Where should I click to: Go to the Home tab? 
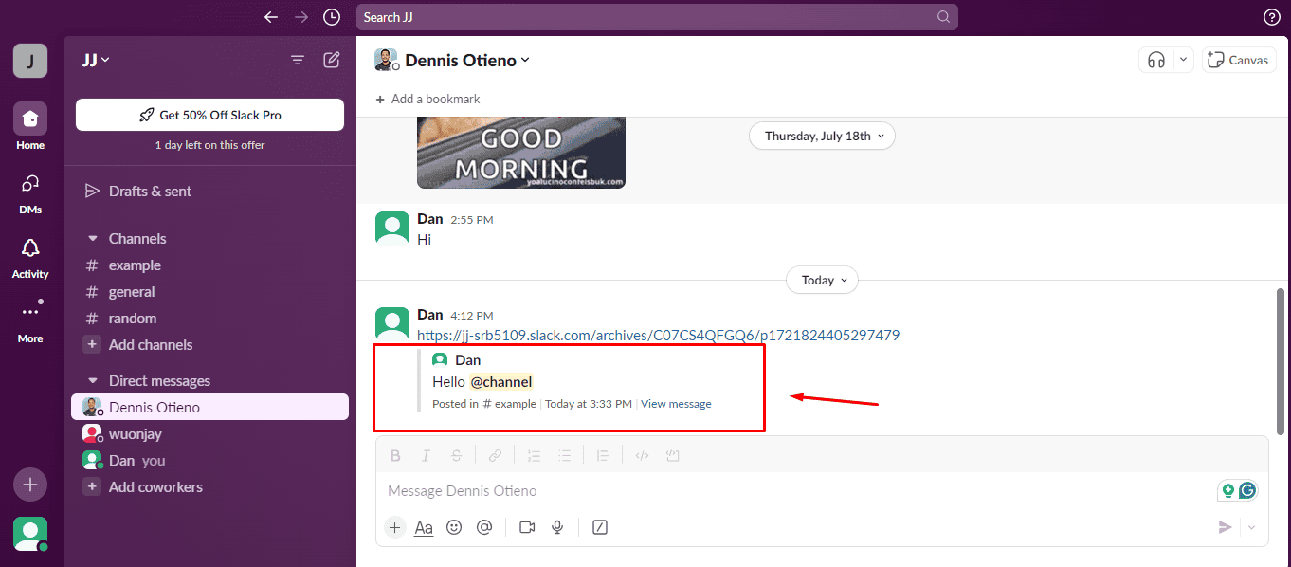(x=30, y=127)
